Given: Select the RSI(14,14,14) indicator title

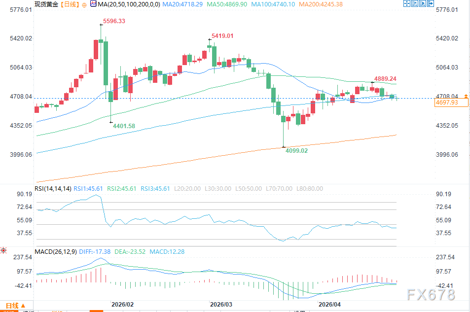Looking at the screenshot, I should click(53, 189).
